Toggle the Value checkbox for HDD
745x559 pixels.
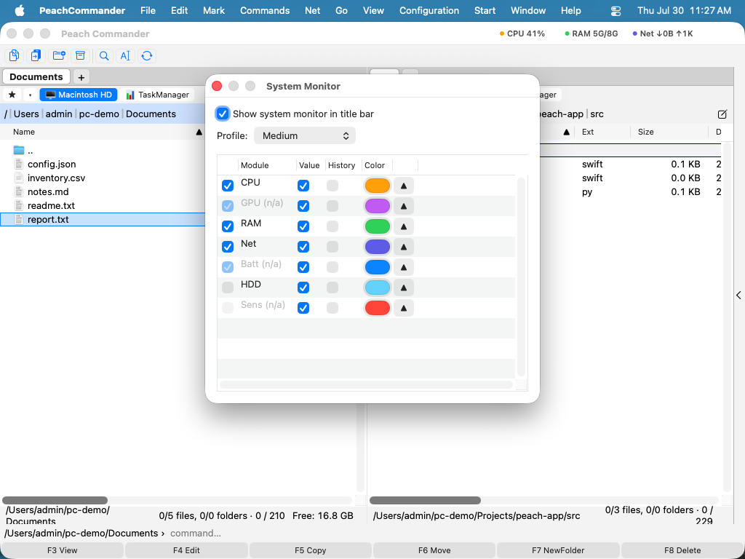click(303, 288)
